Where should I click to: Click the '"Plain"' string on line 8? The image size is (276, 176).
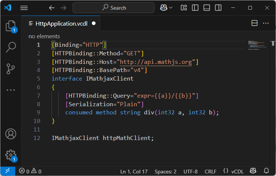(129, 104)
